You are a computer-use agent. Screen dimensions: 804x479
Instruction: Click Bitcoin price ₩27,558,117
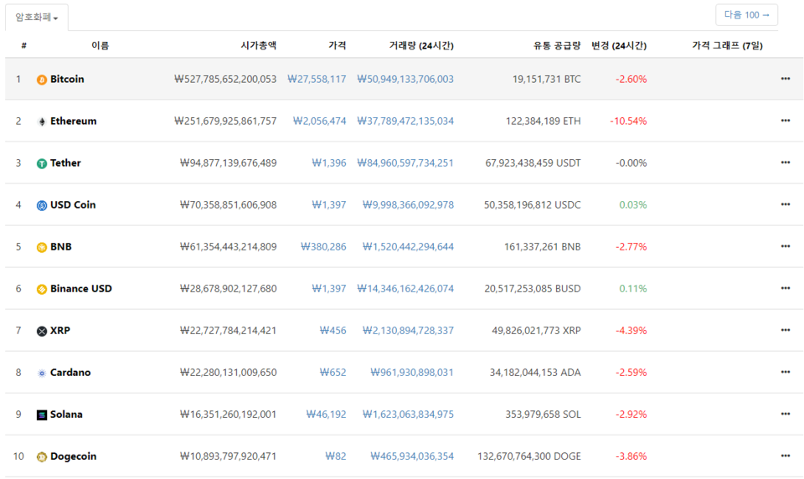tap(317, 80)
